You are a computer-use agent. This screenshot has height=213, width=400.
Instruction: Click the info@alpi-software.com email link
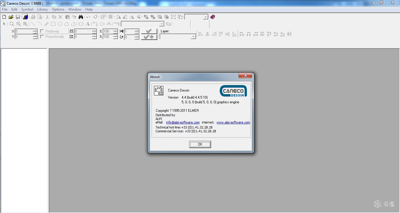point(183,122)
